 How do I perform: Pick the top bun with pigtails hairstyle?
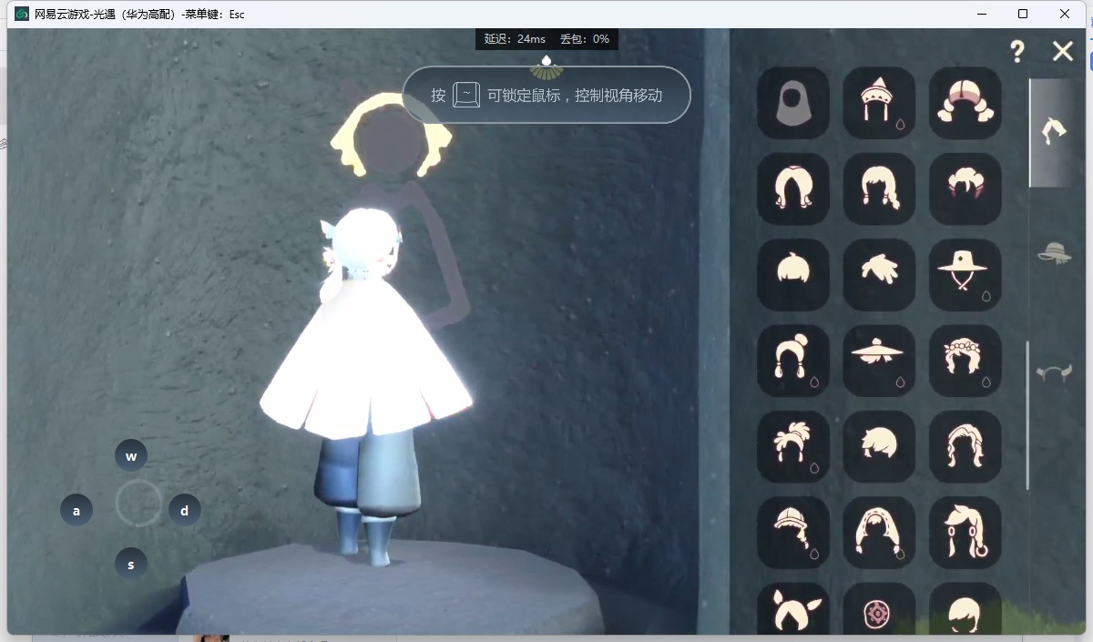point(792,361)
